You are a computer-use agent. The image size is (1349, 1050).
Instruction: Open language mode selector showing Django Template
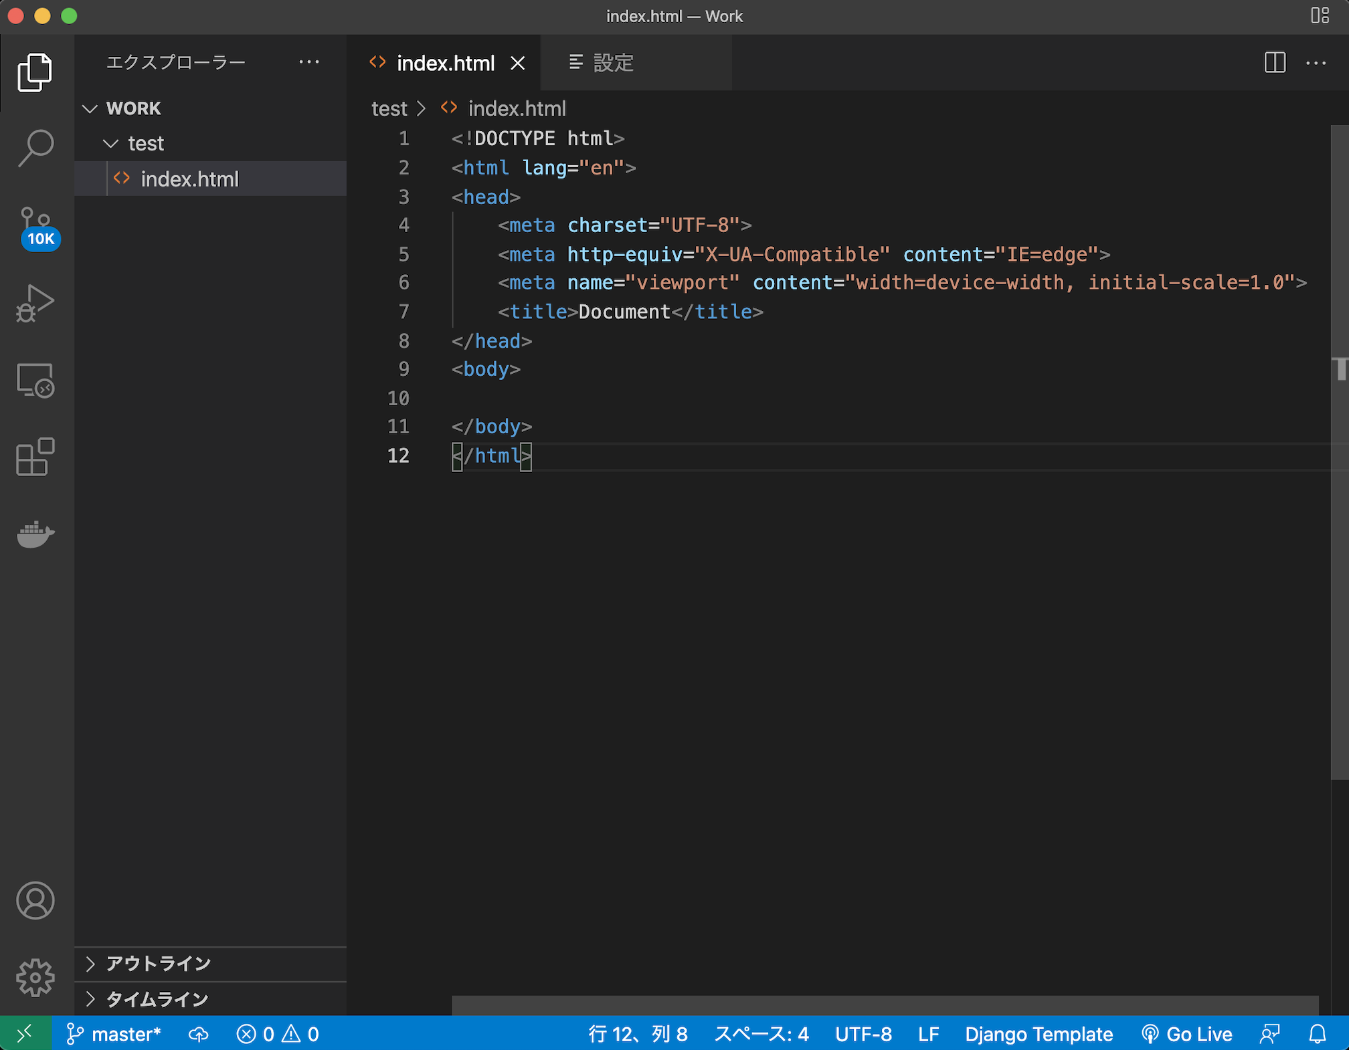point(1039,1034)
